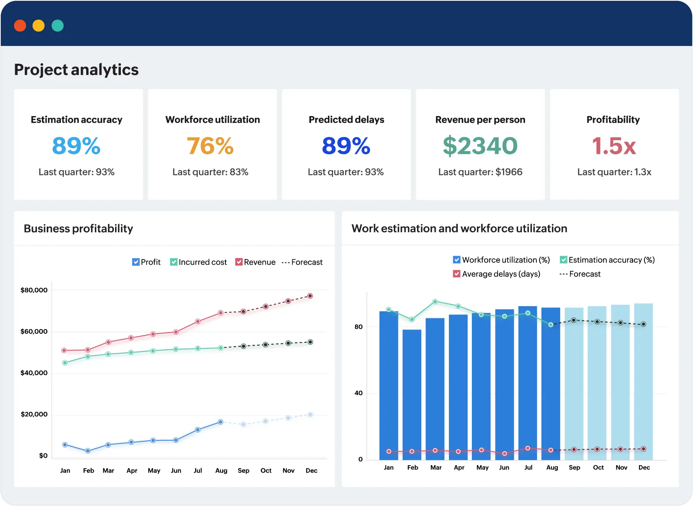
Task: Toggle Workforce utilization (%) checkbox
Action: (x=457, y=260)
